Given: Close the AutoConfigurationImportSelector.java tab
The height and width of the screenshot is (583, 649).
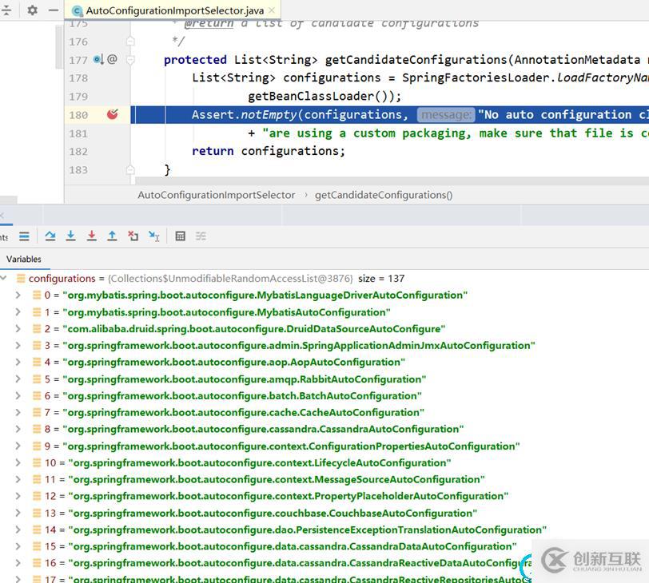Looking at the screenshot, I should (271, 10).
